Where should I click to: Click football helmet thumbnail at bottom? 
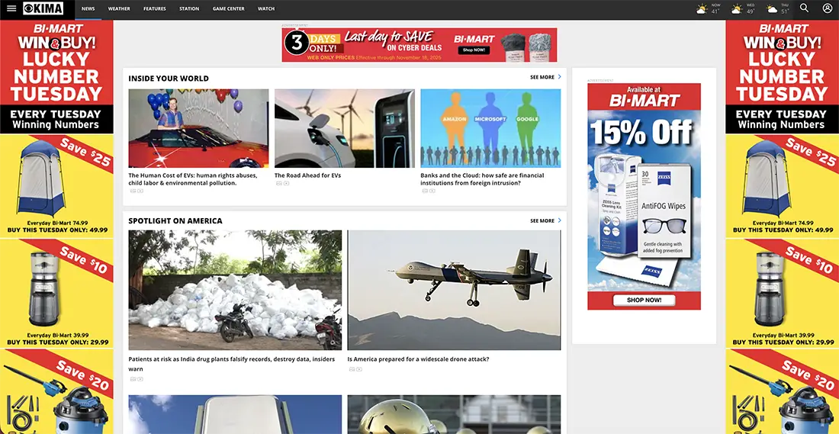[454, 414]
